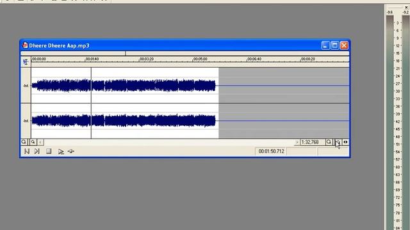
Task: Click the Go to Start transport button
Action: 27,151
